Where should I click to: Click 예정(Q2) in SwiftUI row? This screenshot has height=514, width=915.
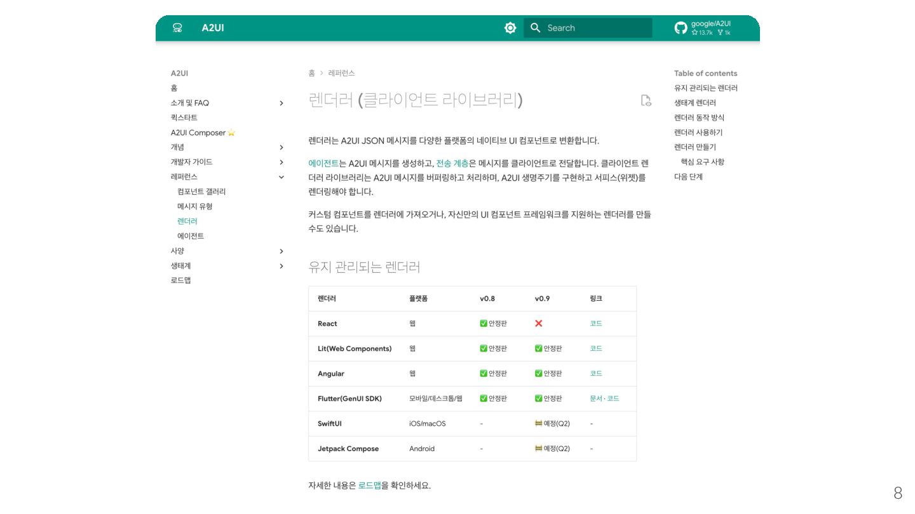552,424
